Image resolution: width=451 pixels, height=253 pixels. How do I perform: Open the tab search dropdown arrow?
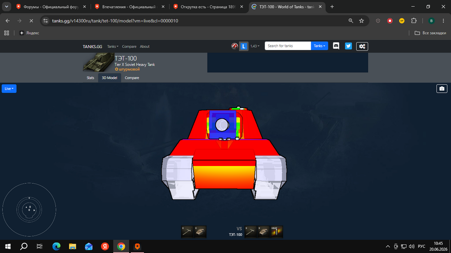click(x=6, y=7)
